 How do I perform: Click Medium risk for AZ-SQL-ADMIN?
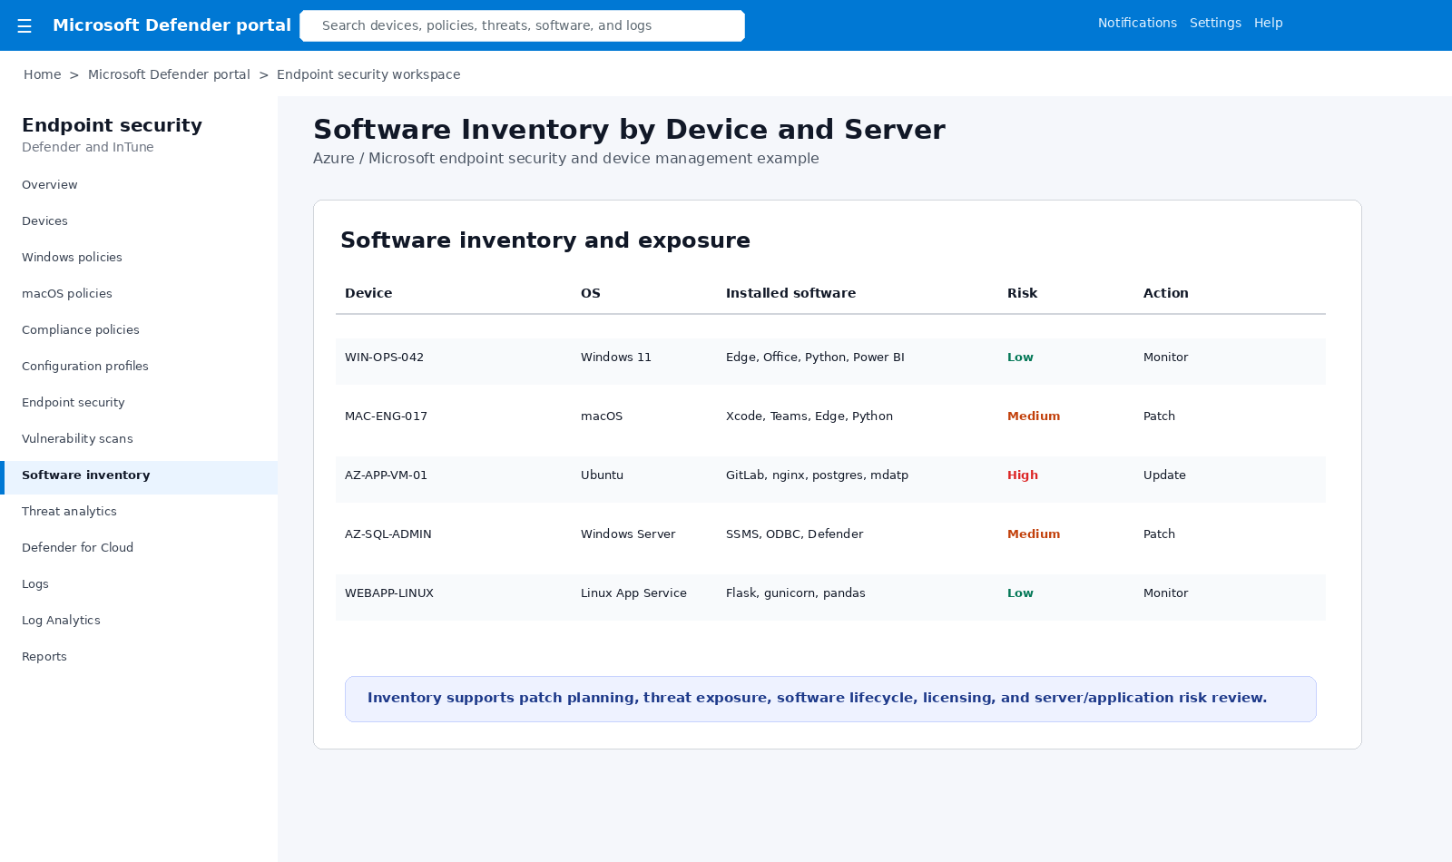[x=1034, y=534]
